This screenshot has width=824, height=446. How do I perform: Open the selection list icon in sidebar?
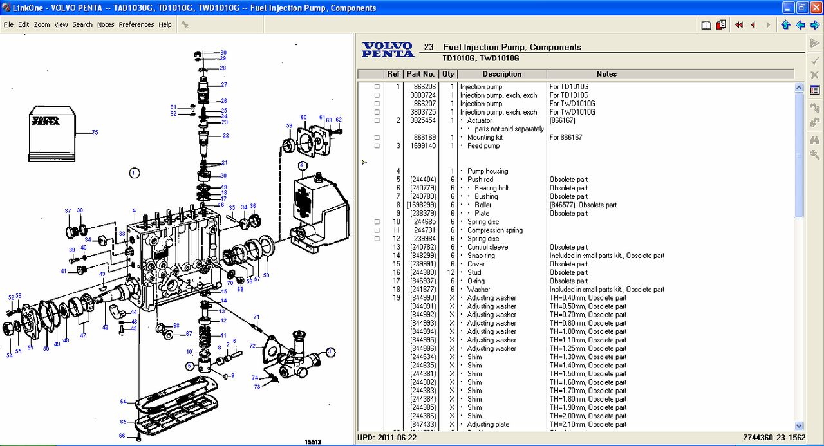point(814,90)
